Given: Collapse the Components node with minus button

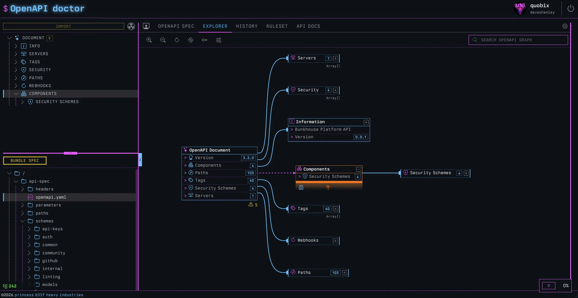Looking at the screenshot, I should 358,169.
